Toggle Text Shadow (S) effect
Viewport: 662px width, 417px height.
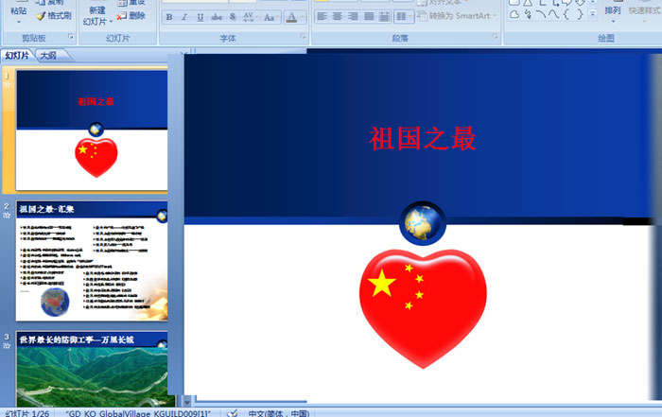[x=233, y=17]
